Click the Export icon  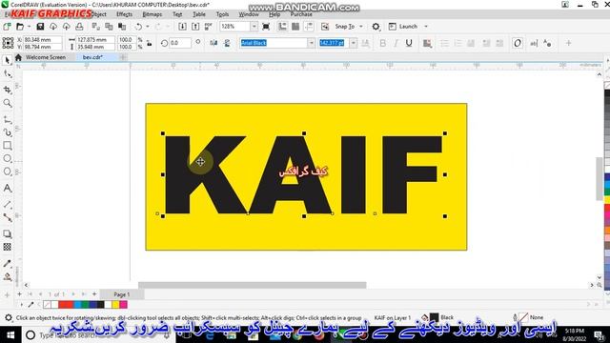point(195,27)
